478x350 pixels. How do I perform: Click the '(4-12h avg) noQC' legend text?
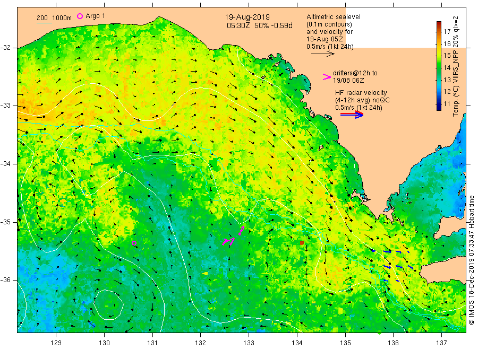(x=362, y=100)
